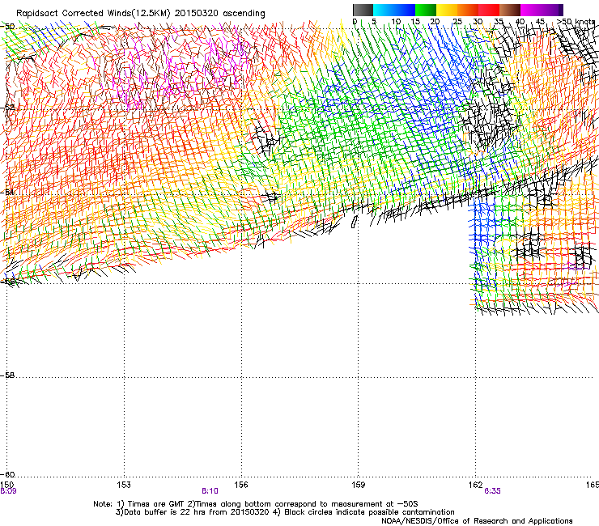Click latitude label '-60' on the left axis
Viewport: 599px width, 526px height.
pos(7,474)
